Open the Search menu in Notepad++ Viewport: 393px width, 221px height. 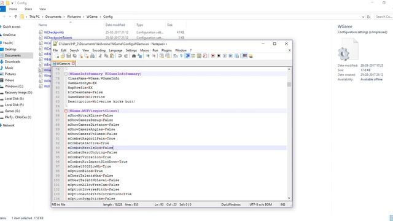point(74,50)
